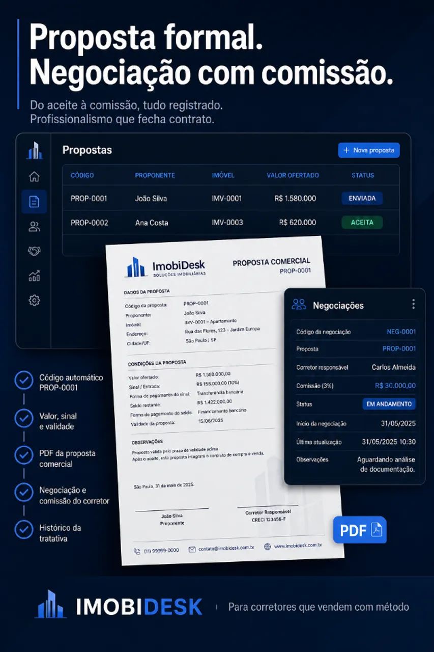
Task: Click proponent João Silva in table
Action: [x=151, y=199]
